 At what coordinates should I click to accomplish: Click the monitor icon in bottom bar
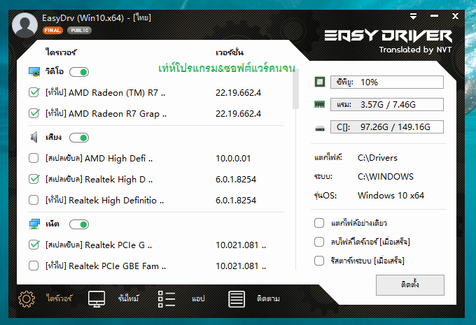[x=97, y=299]
